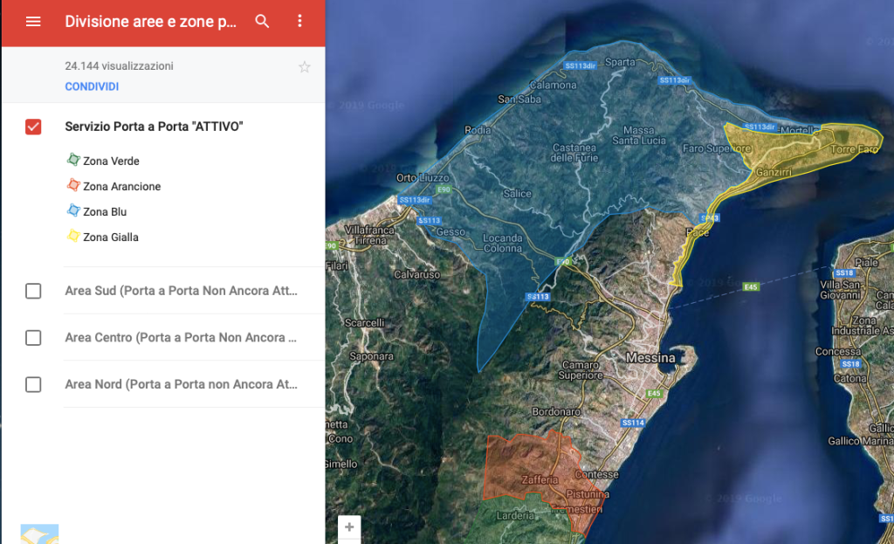This screenshot has height=544, width=894.
Task: Uncheck the Servizio Porta a Porta "ATTIVO" layer
Action: click(33, 127)
